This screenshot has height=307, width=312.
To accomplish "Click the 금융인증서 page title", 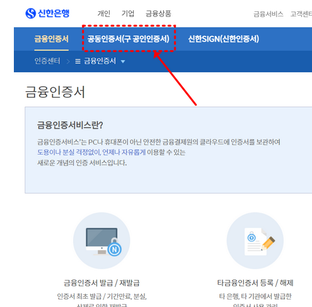I will [x=55, y=92].
